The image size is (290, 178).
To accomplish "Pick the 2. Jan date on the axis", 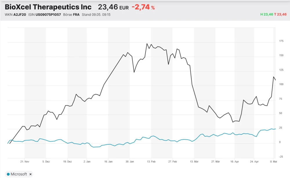I will tap(87, 161).
